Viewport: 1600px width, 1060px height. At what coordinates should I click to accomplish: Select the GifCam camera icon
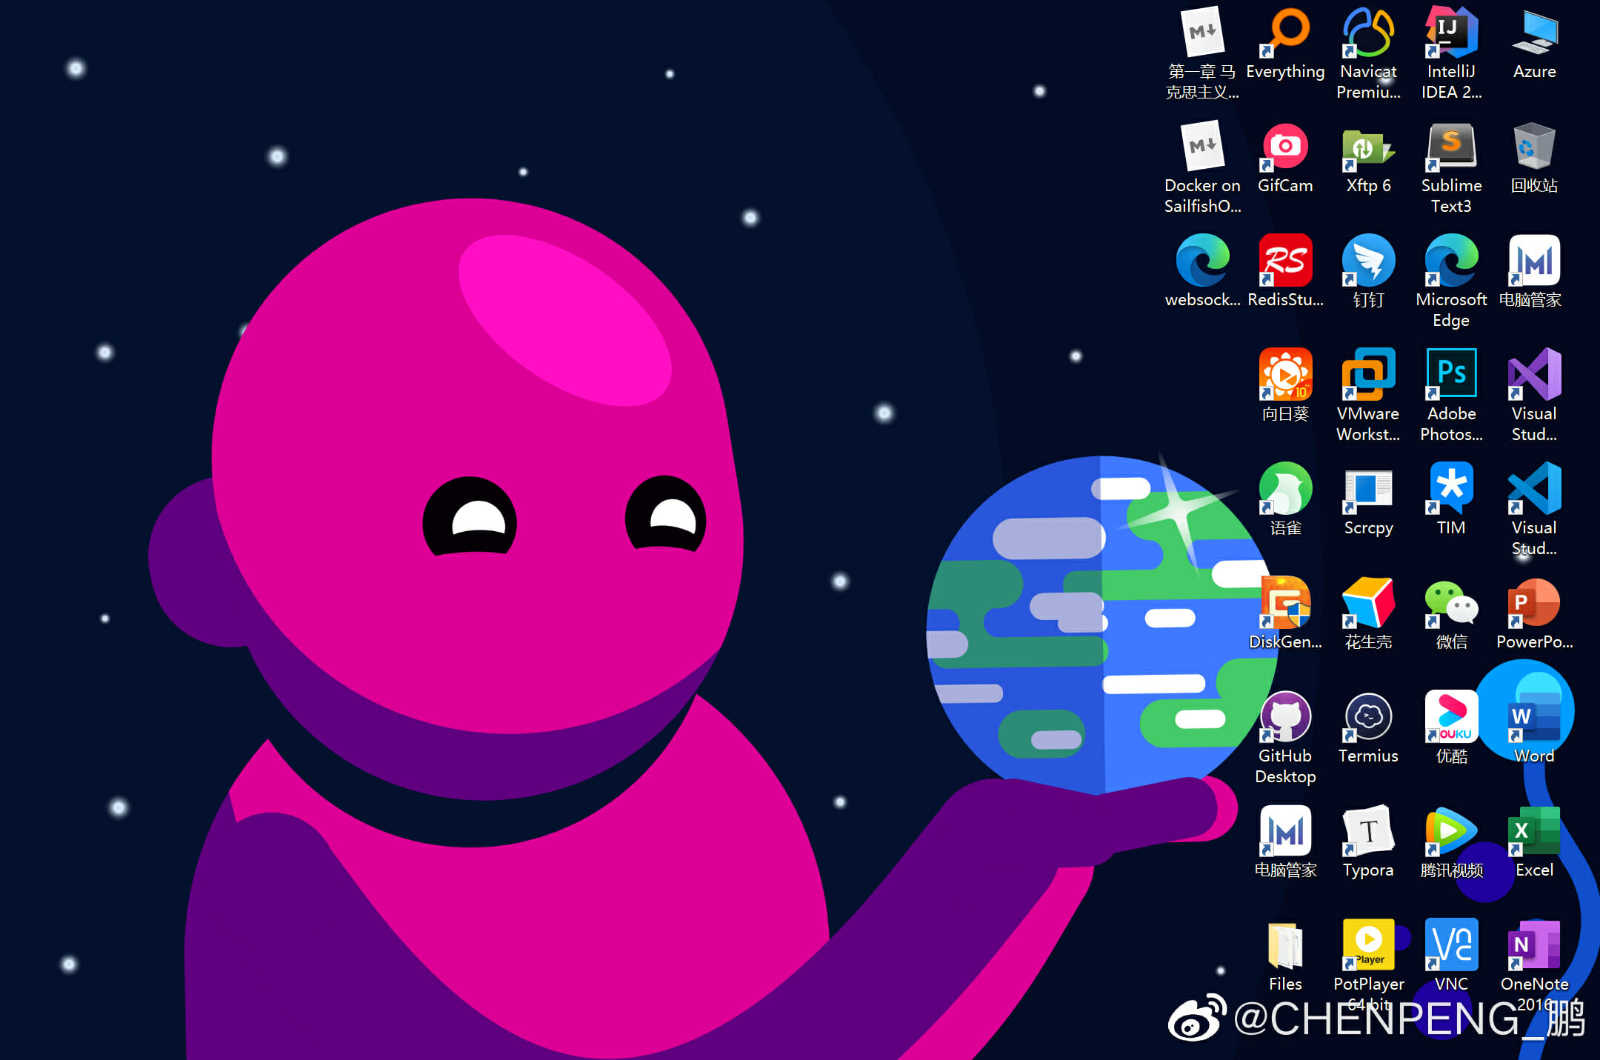pyautogui.click(x=1286, y=147)
